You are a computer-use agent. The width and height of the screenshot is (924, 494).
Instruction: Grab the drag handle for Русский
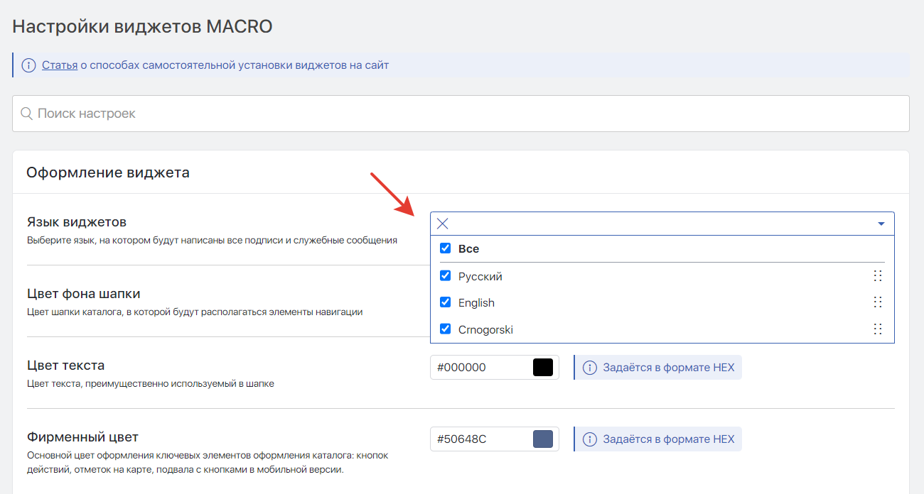878,276
